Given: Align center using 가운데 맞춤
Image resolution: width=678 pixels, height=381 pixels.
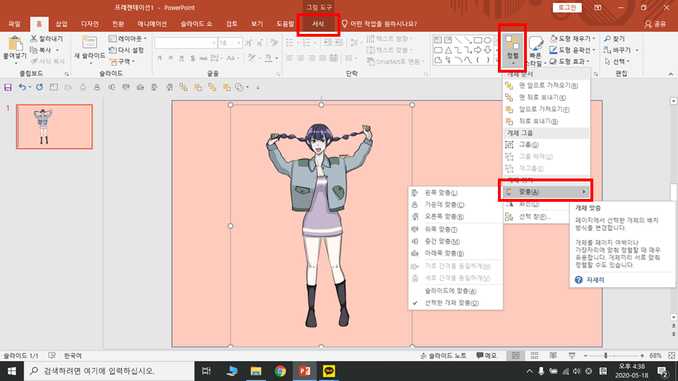Looking at the screenshot, I should (456, 205).
